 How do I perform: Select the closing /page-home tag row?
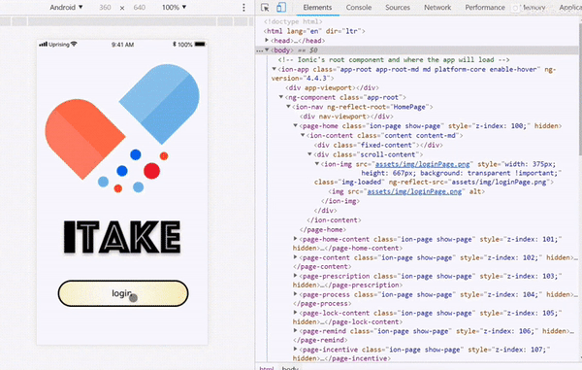coord(323,230)
